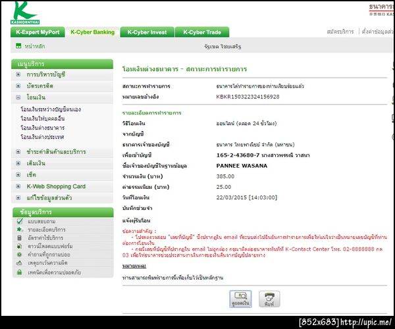
Task: Open the K-Cyber Trade tab
Action: (202, 32)
